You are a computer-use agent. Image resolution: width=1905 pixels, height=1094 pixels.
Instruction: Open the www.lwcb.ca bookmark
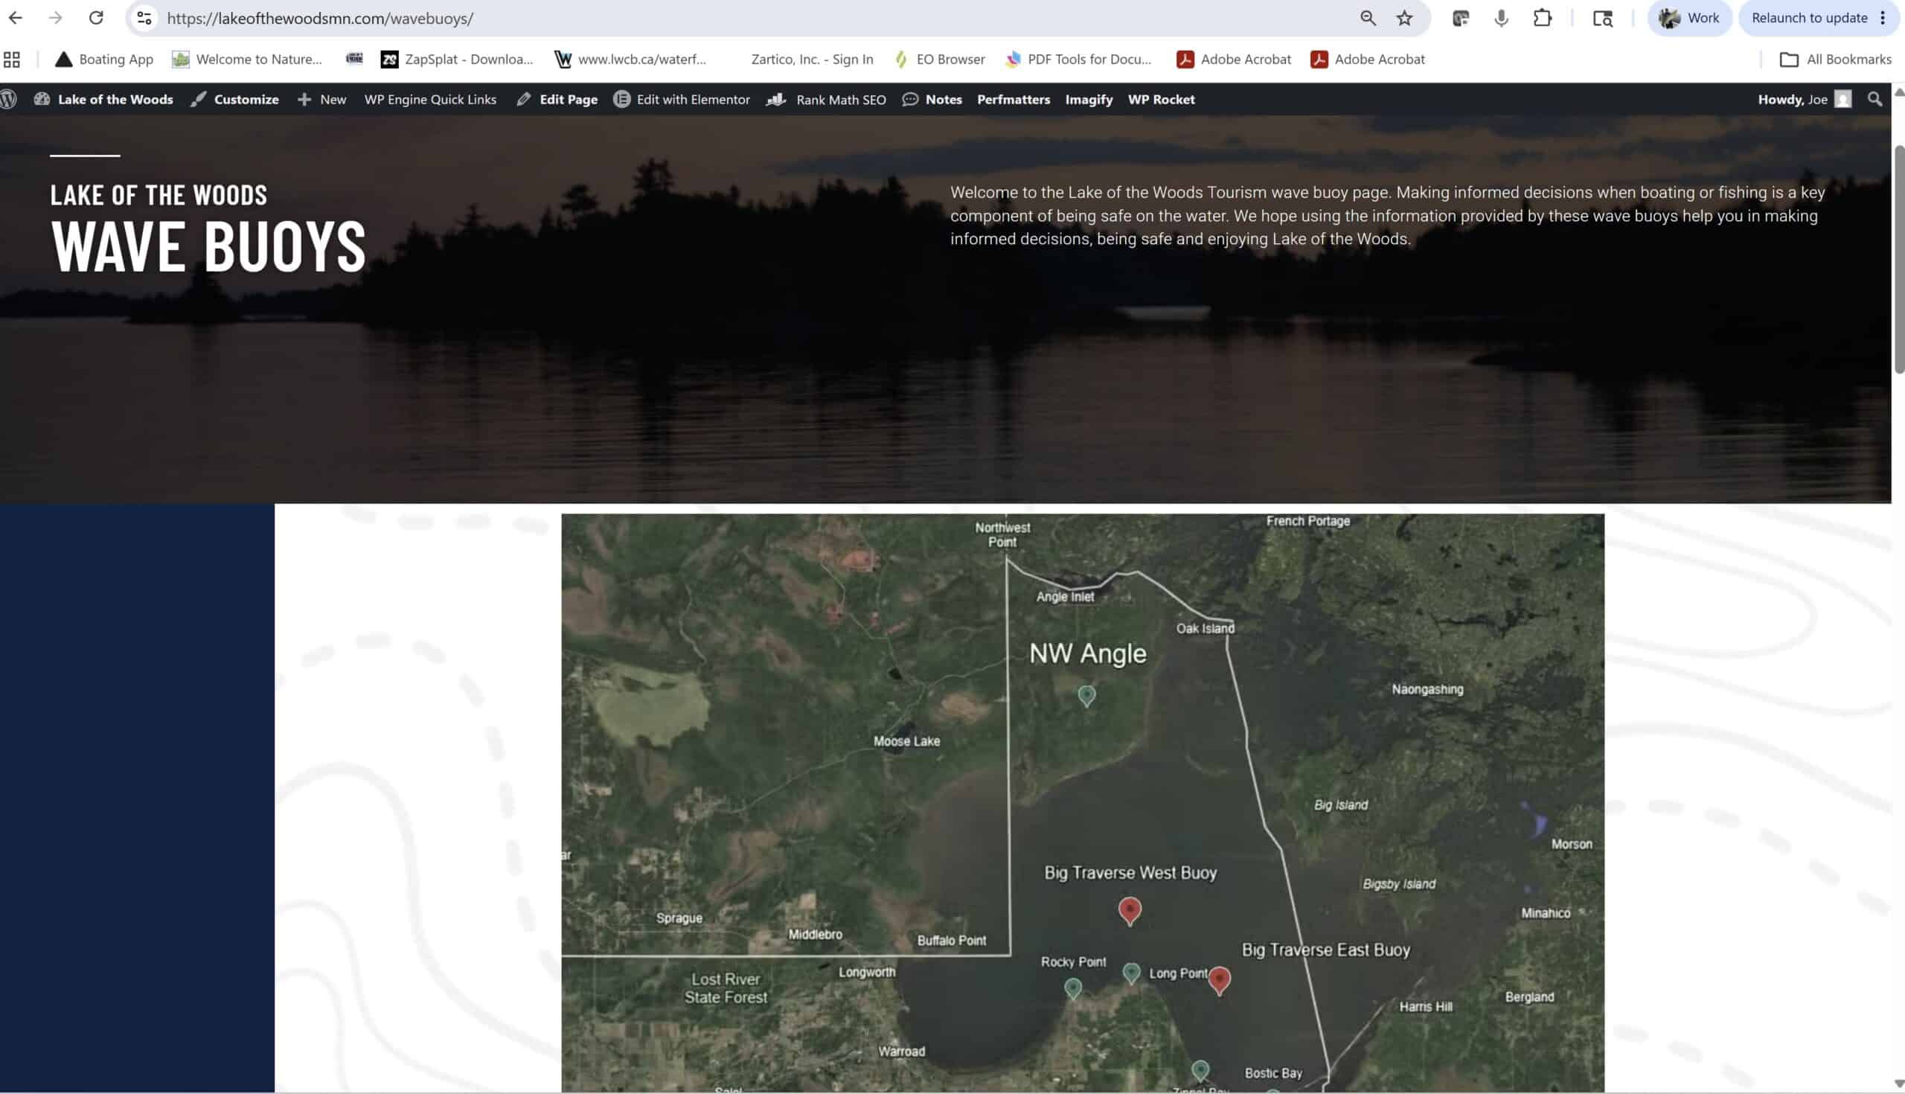click(x=630, y=60)
